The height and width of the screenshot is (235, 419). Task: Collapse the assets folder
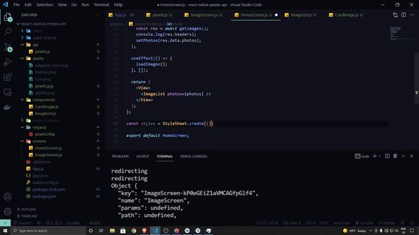pyautogui.click(x=22, y=58)
